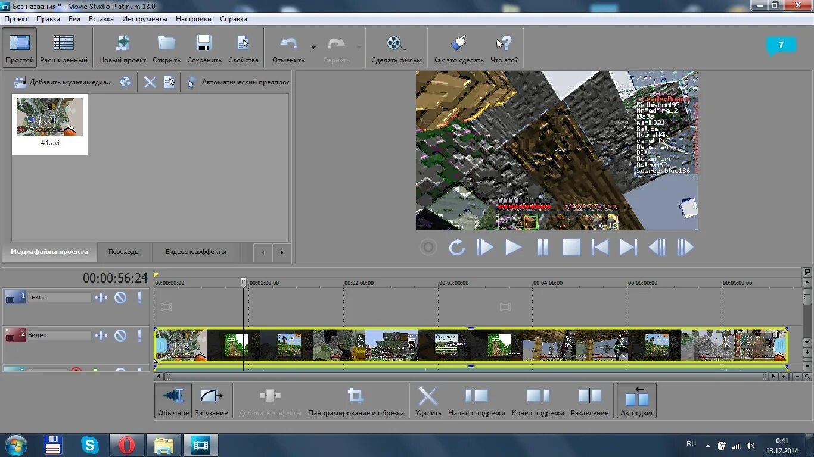Image resolution: width=814 pixels, height=457 pixels.
Task: Select the Обычное editing tool
Action: [173, 401]
